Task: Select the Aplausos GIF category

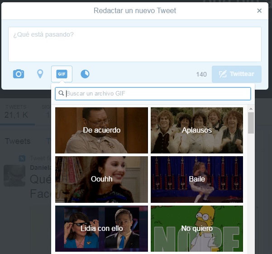Action: (197, 130)
